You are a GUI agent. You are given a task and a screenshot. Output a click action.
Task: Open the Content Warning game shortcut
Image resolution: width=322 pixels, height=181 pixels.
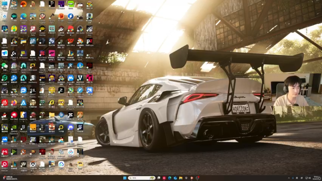click(x=42, y=29)
